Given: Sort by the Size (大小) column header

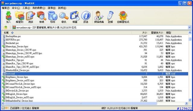Looking at the screenshot, I should tap(140, 33).
